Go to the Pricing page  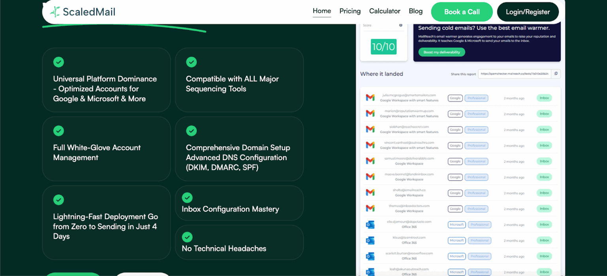[350, 11]
